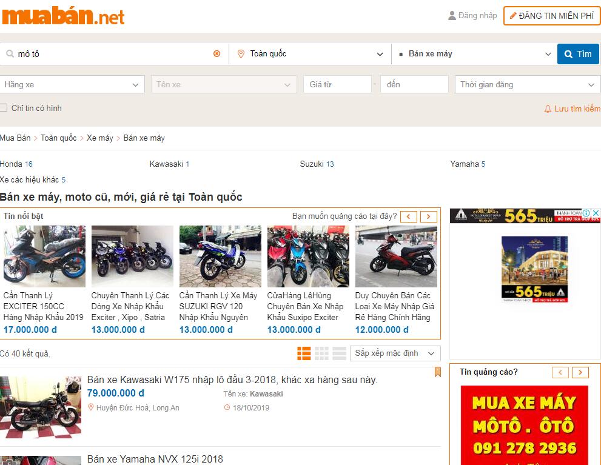The height and width of the screenshot is (465, 601).
Task: Expand the Tên xe model dropdown
Action: point(224,84)
